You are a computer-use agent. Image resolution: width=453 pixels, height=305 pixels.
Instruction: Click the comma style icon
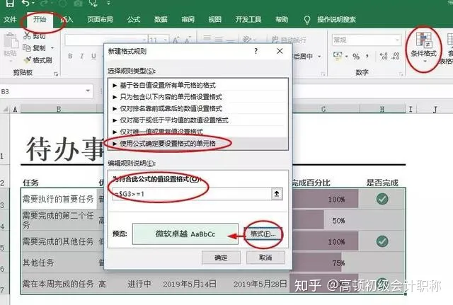point(367,56)
